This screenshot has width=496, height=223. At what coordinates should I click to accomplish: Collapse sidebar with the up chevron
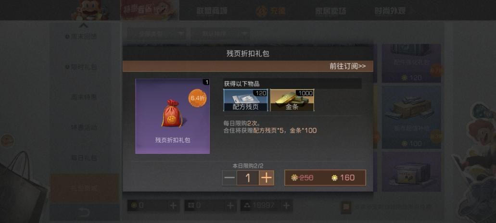84,25
